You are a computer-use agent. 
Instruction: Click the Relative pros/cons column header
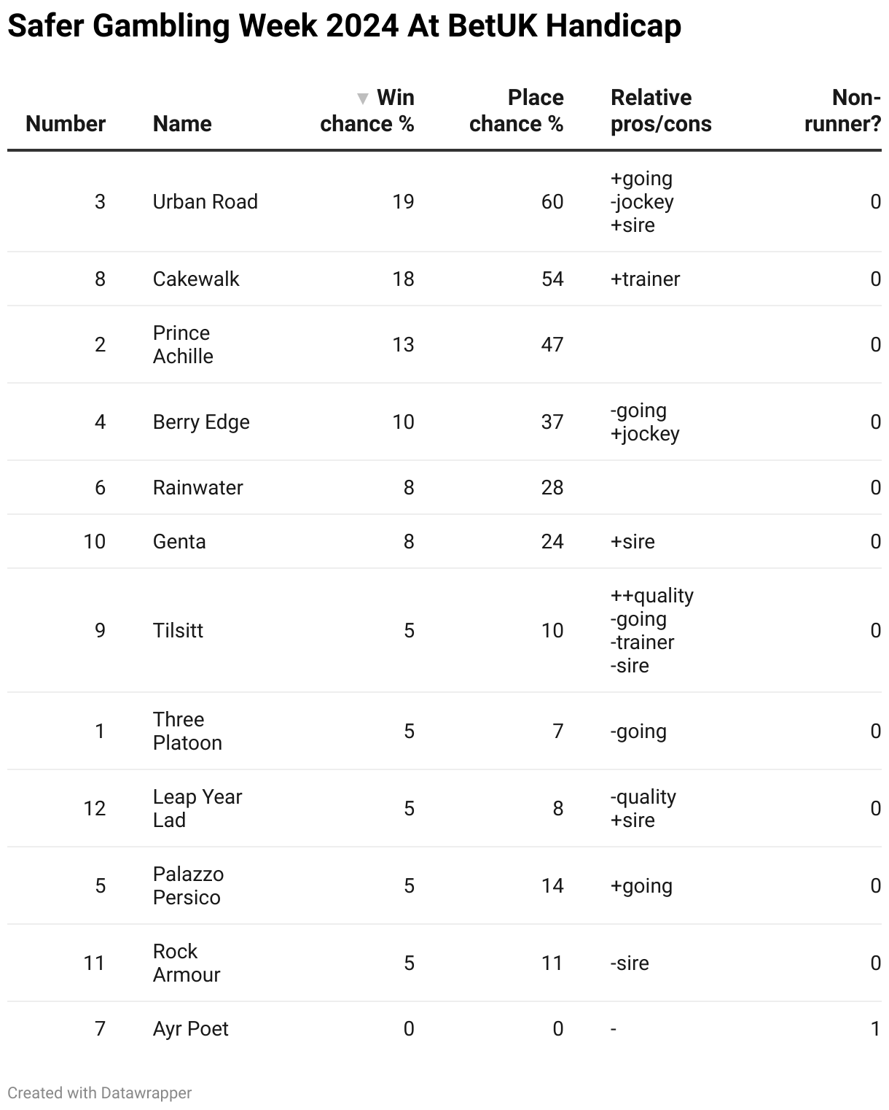coord(661,111)
